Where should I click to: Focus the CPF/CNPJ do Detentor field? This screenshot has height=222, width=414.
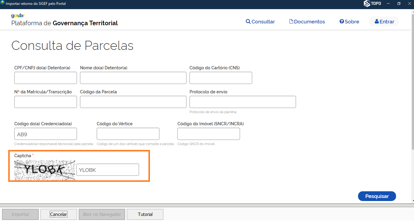point(46,78)
